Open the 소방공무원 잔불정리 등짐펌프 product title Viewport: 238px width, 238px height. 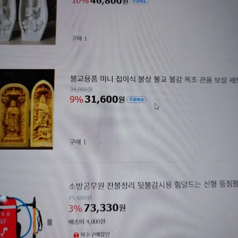coord(153,185)
